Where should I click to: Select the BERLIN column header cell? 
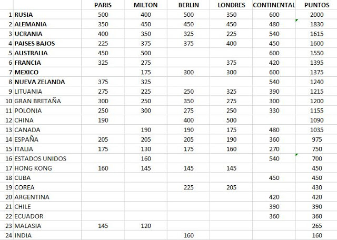pos(188,5)
